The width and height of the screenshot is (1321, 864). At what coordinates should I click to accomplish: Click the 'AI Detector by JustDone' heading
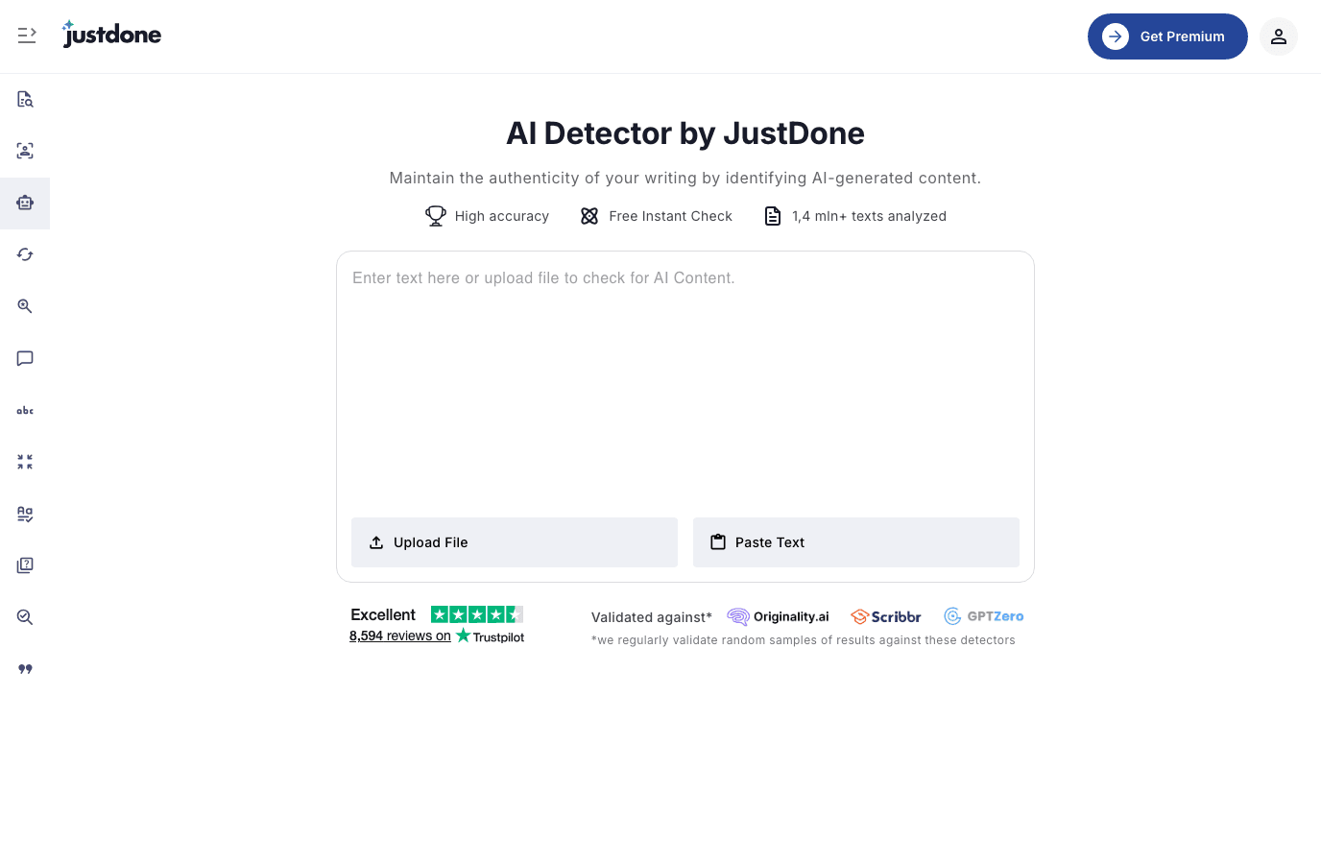[685, 133]
